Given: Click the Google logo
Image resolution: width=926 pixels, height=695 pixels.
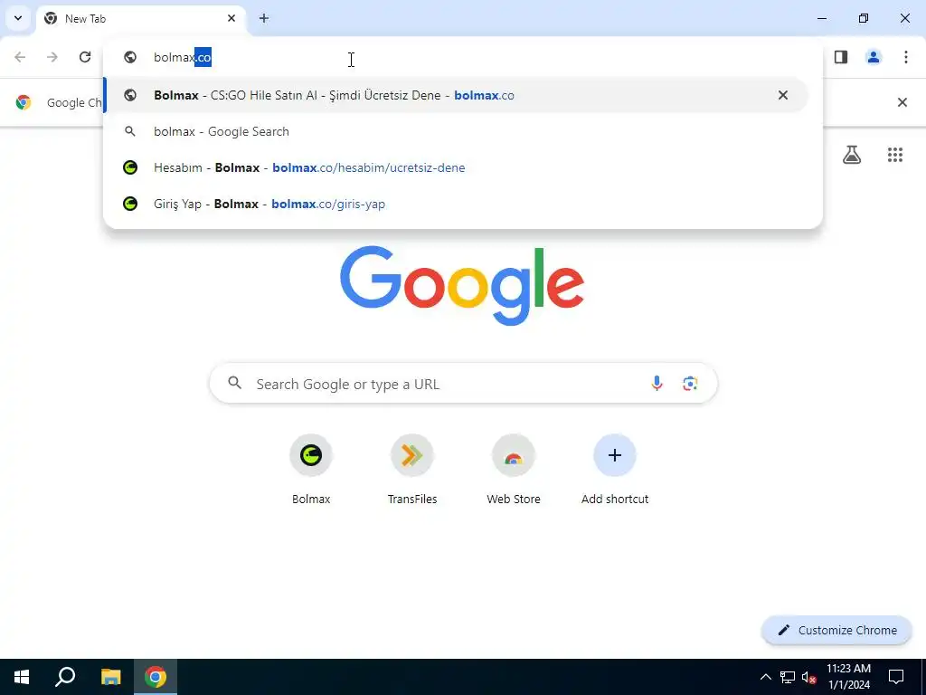Looking at the screenshot, I should (x=462, y=285).
